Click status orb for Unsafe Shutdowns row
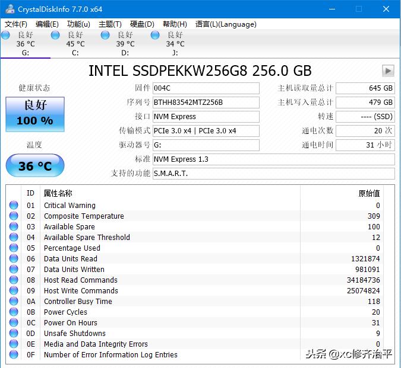 14,334
